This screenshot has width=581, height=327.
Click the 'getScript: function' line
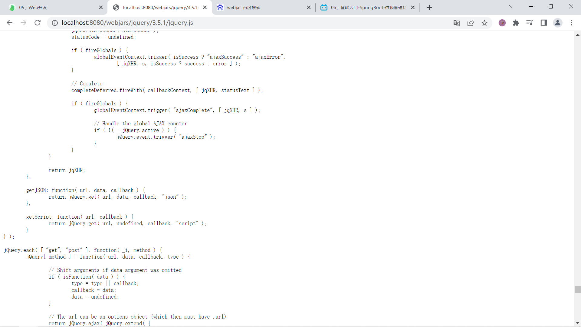80,217
